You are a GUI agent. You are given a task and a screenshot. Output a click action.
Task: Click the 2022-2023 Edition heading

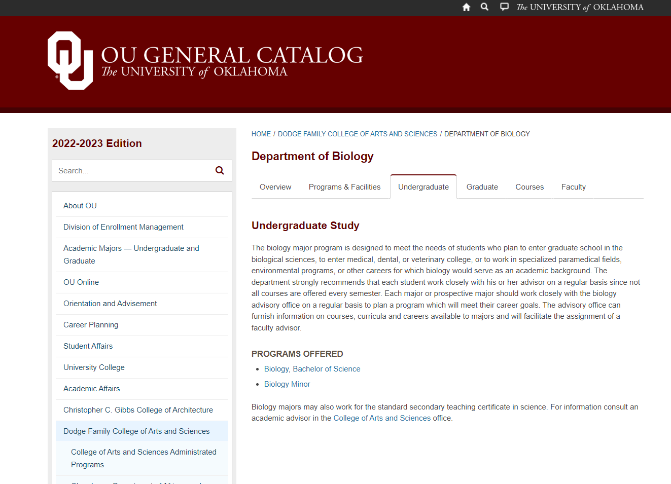coord(97,143)
